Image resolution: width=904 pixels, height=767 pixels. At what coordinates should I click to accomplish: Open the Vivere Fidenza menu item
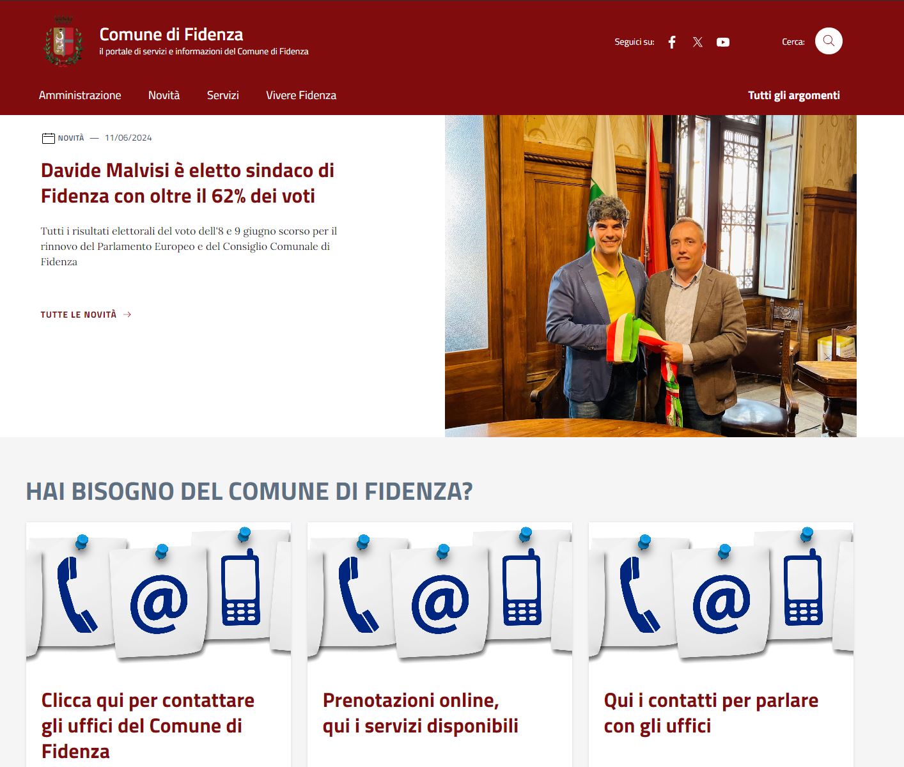tap(301, 95)
